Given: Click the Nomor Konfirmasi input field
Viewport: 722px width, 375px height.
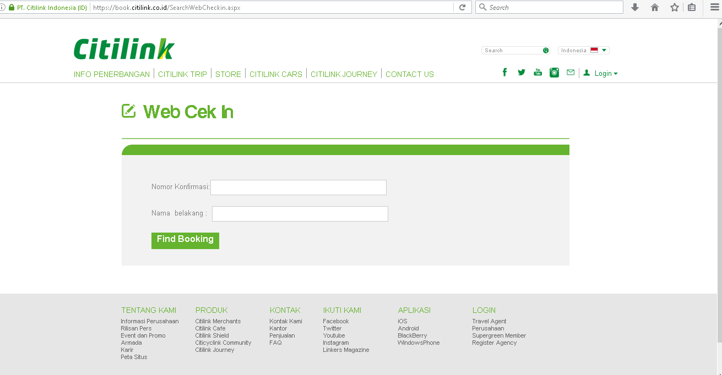Looking at the screenshot, I should (298, 187).
